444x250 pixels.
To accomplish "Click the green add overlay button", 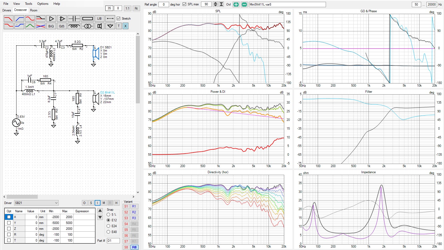I will [236, 5].
